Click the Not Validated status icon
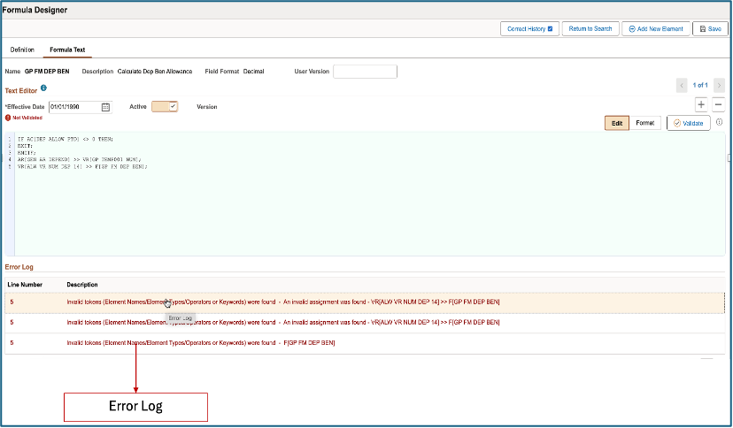The width and height of the screenshot is (733, 428). (x=8, y=118)
